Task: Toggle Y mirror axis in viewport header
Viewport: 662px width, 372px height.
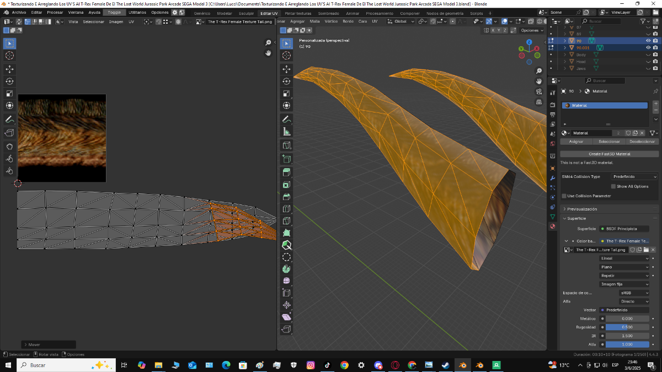Action: point(499,30)
